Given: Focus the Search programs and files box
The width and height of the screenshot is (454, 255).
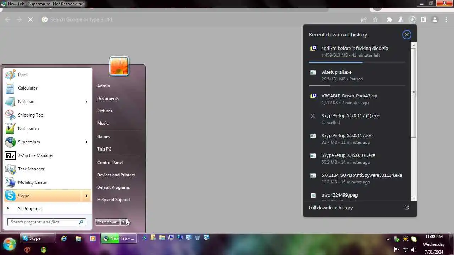Looking at the screenshot, I should point(47,222).
